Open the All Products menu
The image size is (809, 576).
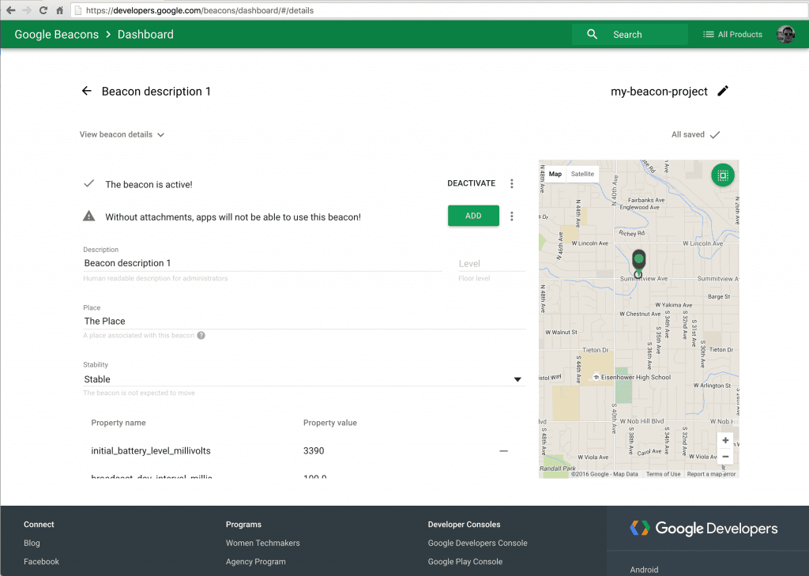pyautogui.click(x=732, y=35)
